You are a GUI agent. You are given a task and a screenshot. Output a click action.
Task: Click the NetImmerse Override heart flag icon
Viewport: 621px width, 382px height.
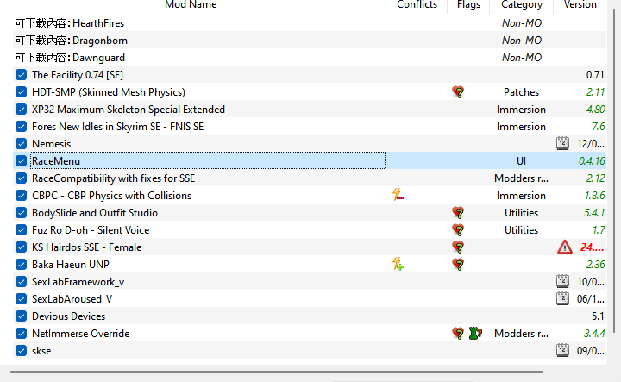pos(458,334)
